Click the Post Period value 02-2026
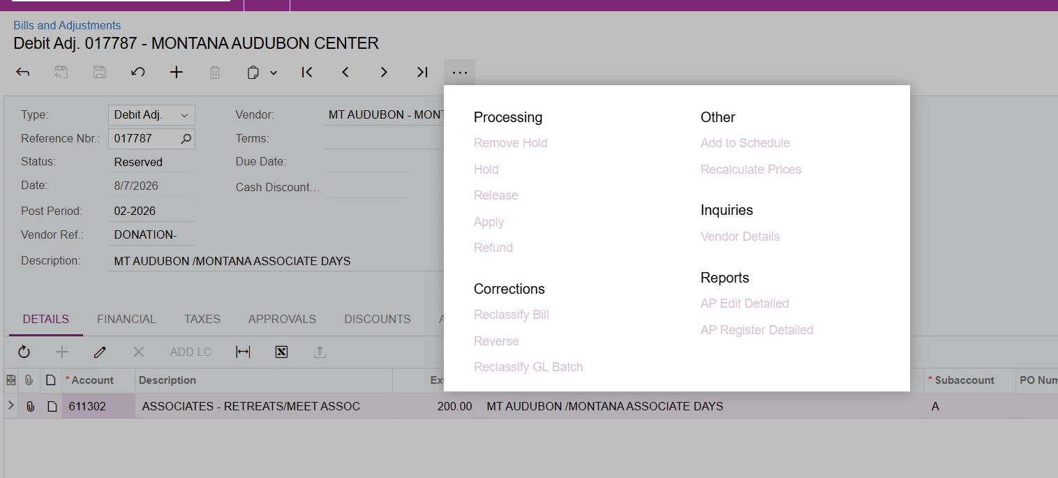This screenshot has width=1058, height=478. click(151, 211)
